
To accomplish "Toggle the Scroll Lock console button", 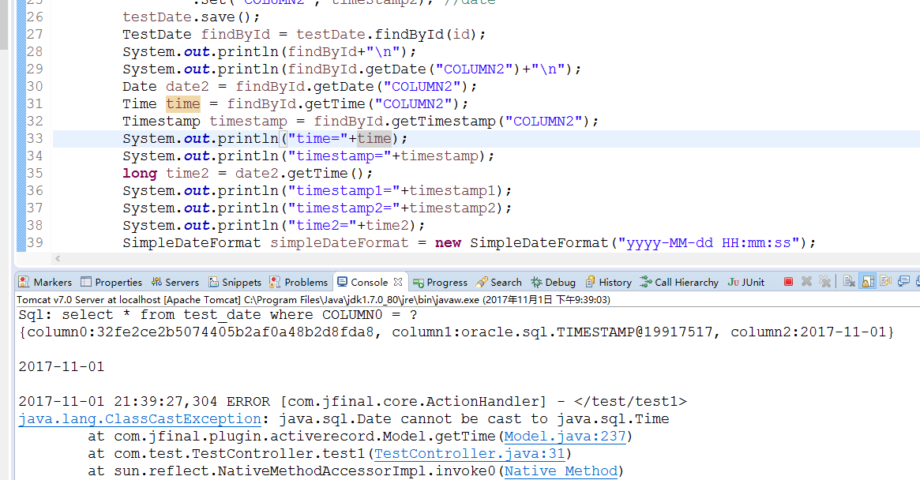I will [868, 282].
